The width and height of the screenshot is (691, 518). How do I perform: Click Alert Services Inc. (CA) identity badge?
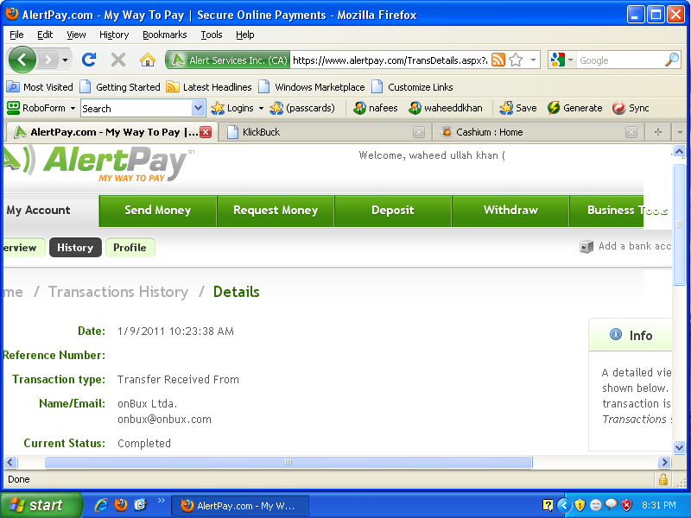[x=228, y=60]
